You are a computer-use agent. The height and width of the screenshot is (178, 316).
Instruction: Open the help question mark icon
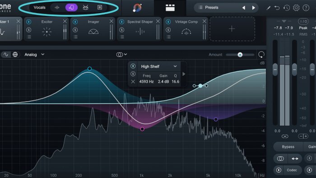(306, 8)
